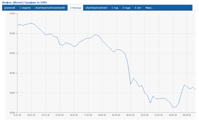Click the 17.02.20 date label

point(88,115)
